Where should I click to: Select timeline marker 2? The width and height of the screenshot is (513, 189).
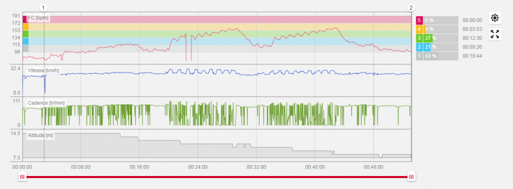click(411, 8)
